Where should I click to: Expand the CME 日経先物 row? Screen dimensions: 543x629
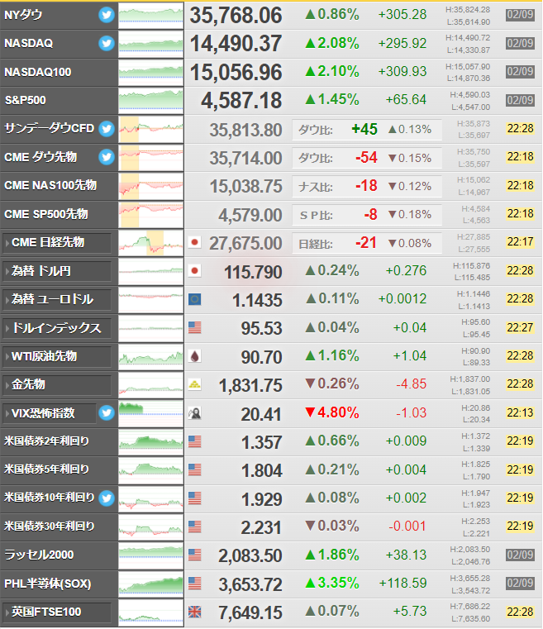[x=56, y=243]
